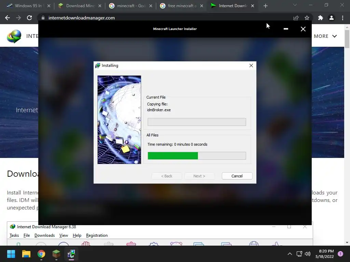Open clock showing 8:20 PM
This screenshot has height=262, width=350.
pos(325,254)
